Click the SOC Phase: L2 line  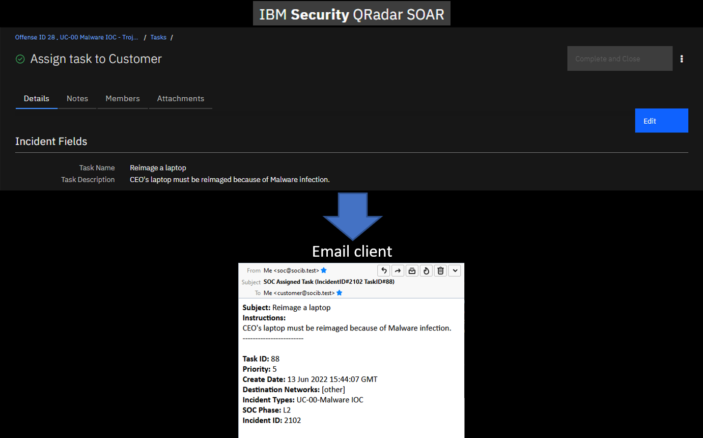pos(267,410)
